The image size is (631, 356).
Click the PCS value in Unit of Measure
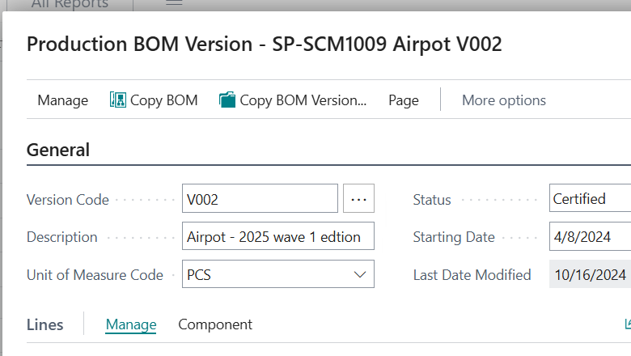click(199, 275)
